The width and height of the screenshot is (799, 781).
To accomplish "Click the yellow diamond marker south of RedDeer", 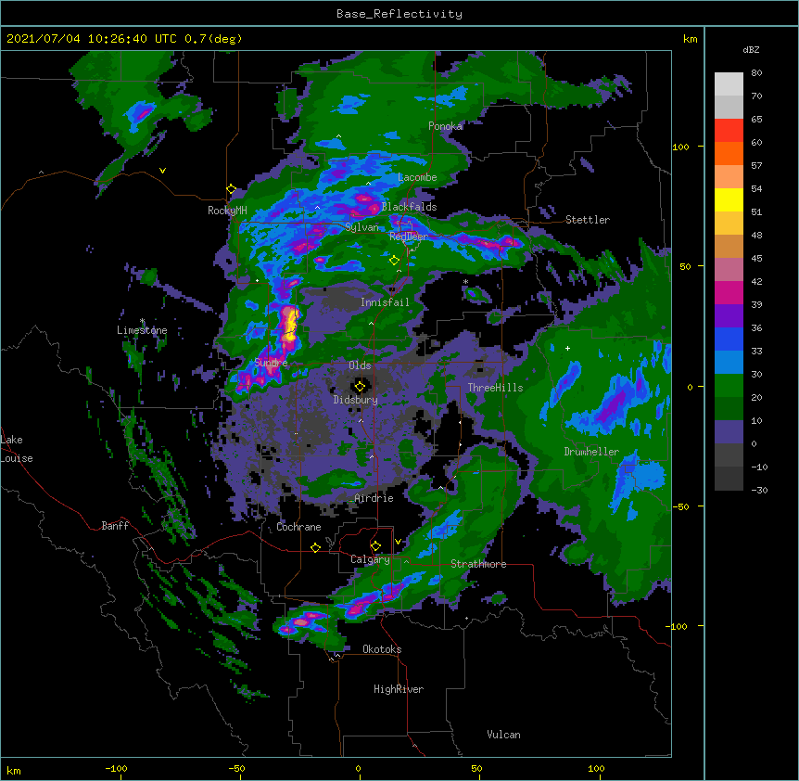I will pos(394,261).
